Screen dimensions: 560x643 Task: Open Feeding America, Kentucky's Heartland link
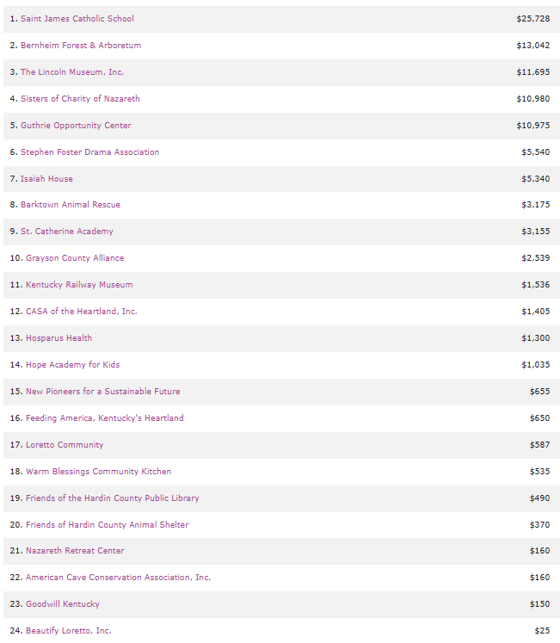coord(104,418)
